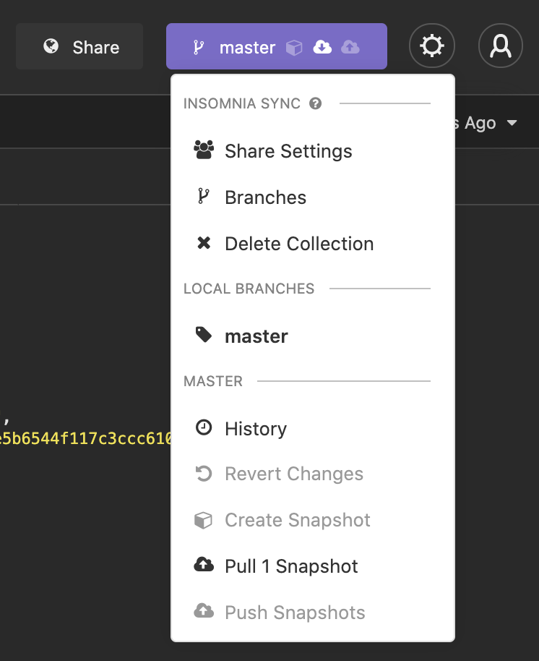Click the globe icon on Share button
The width and height of the screenshot is (539, 661).
(x=51, y=47)
